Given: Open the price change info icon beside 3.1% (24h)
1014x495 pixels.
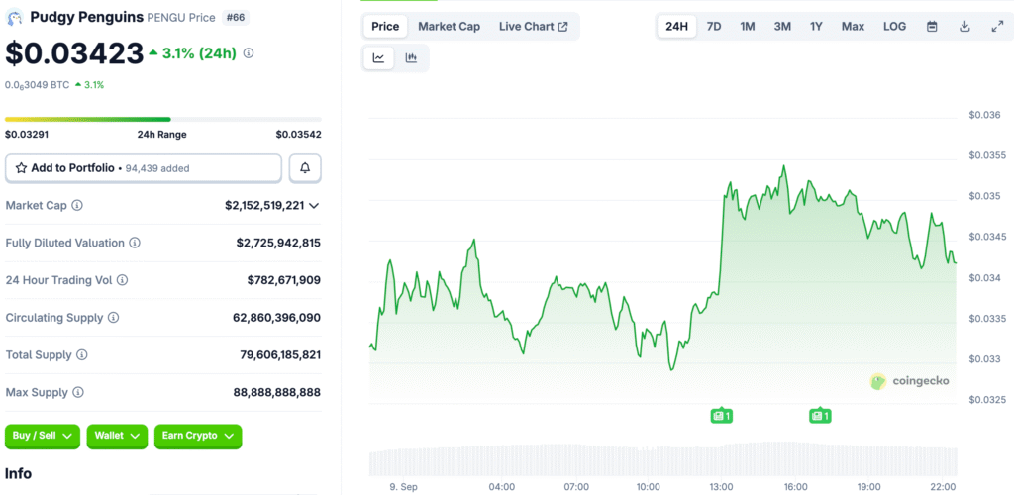Looking at the screenshot, I should 249,53.
